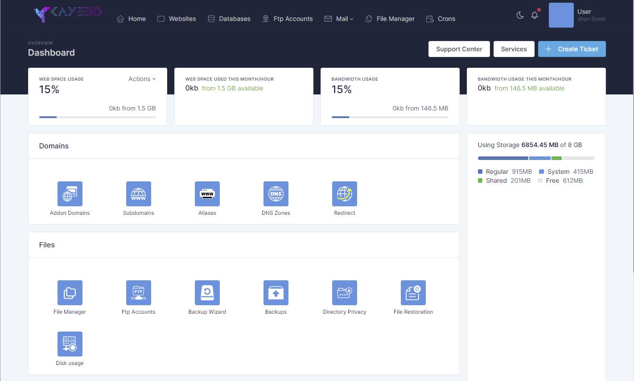634x381 pixels.
Task: Open the File Restoration icon
Action: click(x=413, y=293)
